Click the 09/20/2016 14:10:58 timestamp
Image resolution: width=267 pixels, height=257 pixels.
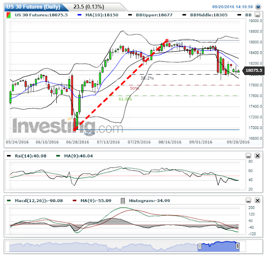coord(232,7)
